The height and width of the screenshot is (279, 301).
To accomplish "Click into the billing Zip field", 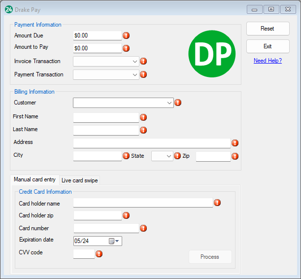I will pyautogui.click(x=213, y=156).
